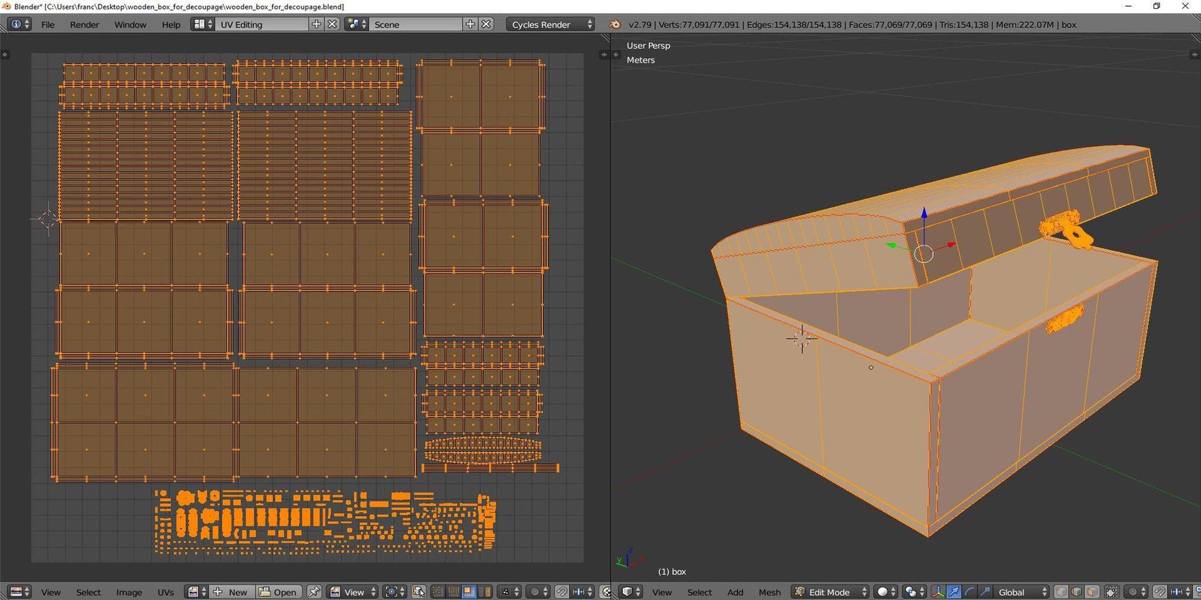Click Blender logo icon in info header
Screen dimensions: 1201x600
(x=615, y=24)
